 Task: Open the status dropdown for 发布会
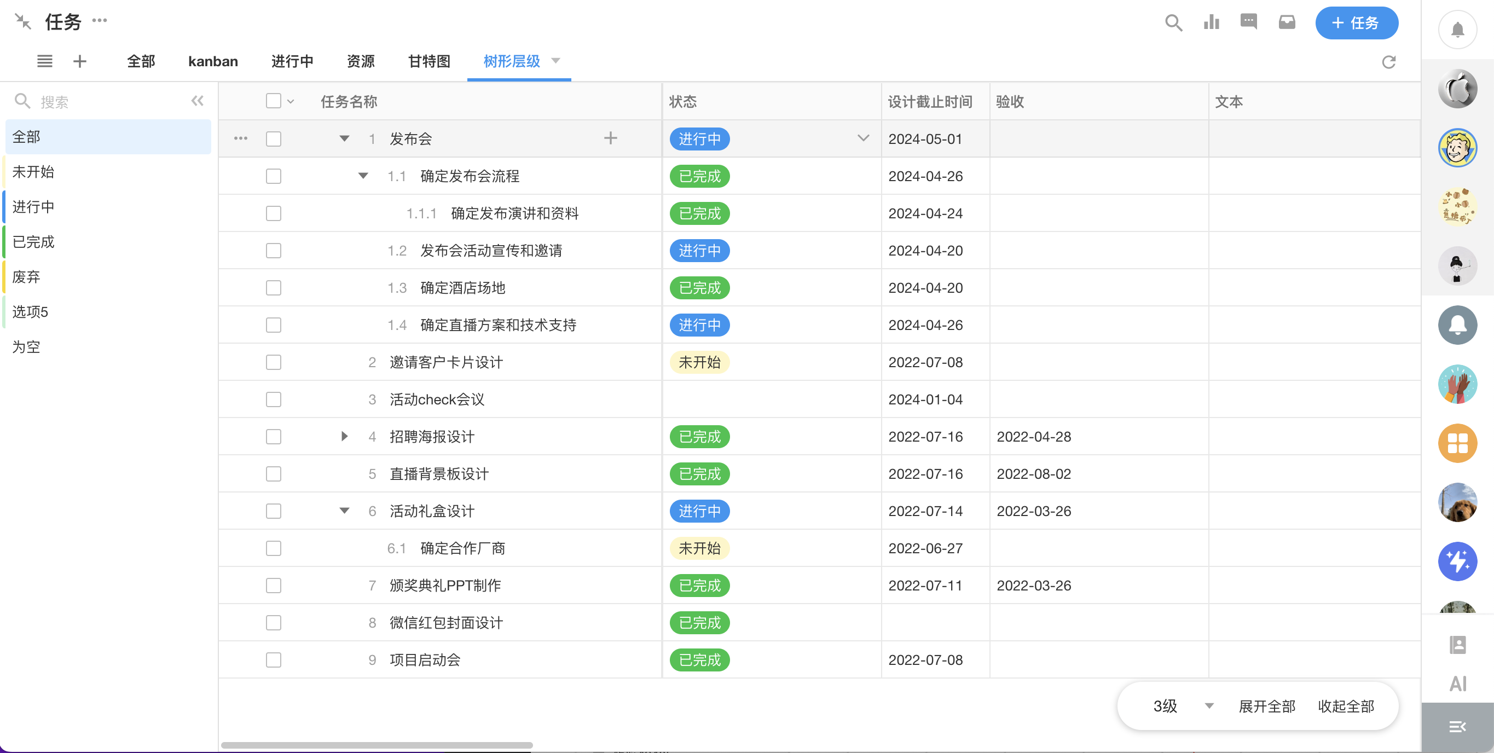coord(863,138)
